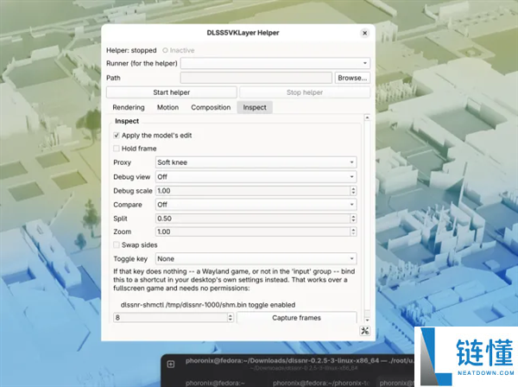Click the terminal window title text
The width and height of the screenshot is (518, 387).
pyautogui.click(x=299, y=360)
